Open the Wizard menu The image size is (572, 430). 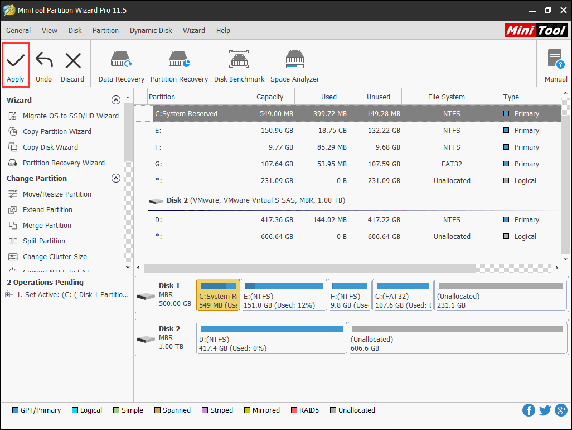click(x=193, y=31)
